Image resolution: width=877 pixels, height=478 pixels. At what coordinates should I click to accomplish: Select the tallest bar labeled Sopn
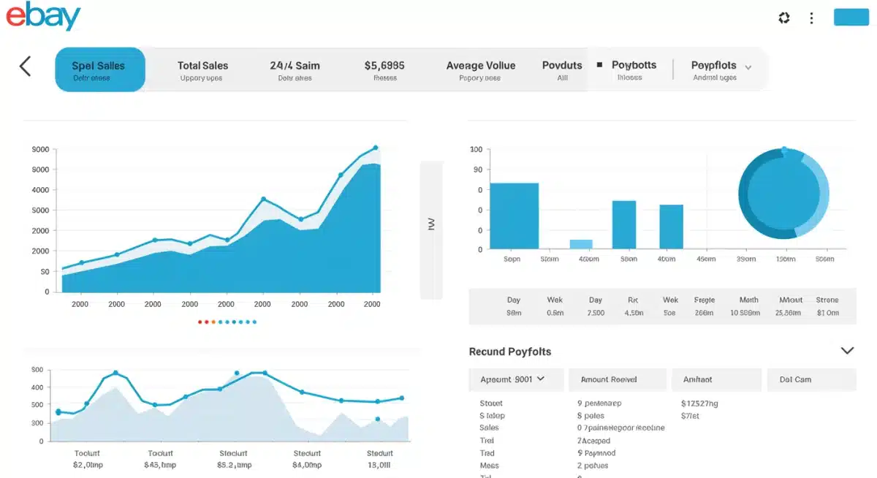tap(514, 216)
